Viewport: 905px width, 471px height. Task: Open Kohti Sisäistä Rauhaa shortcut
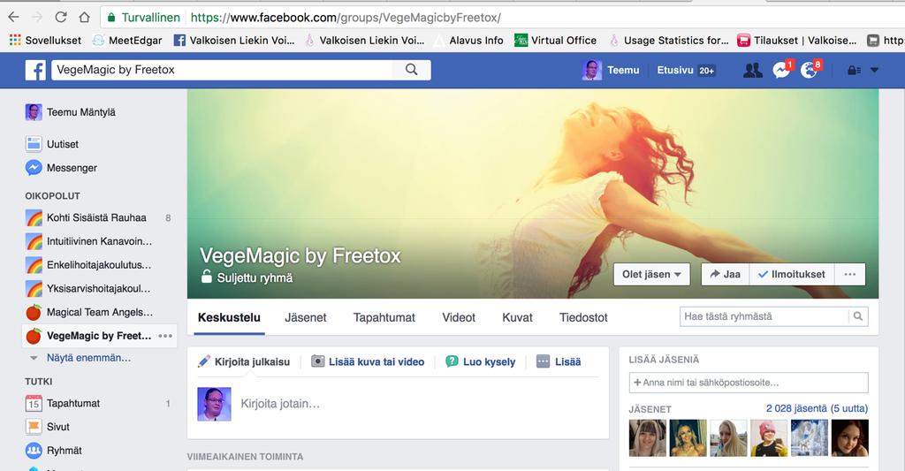pyautogui.click(x=87, y=217)
